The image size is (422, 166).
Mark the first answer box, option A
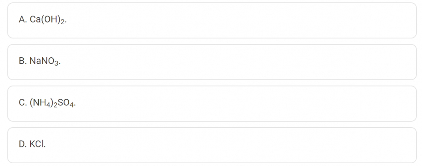211,21
